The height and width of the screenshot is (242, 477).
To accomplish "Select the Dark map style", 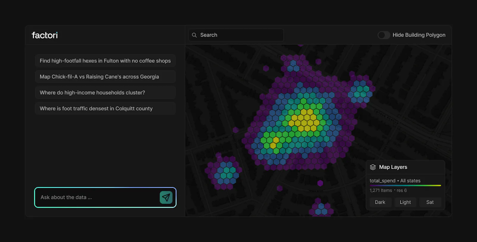I will click(380, 202).
